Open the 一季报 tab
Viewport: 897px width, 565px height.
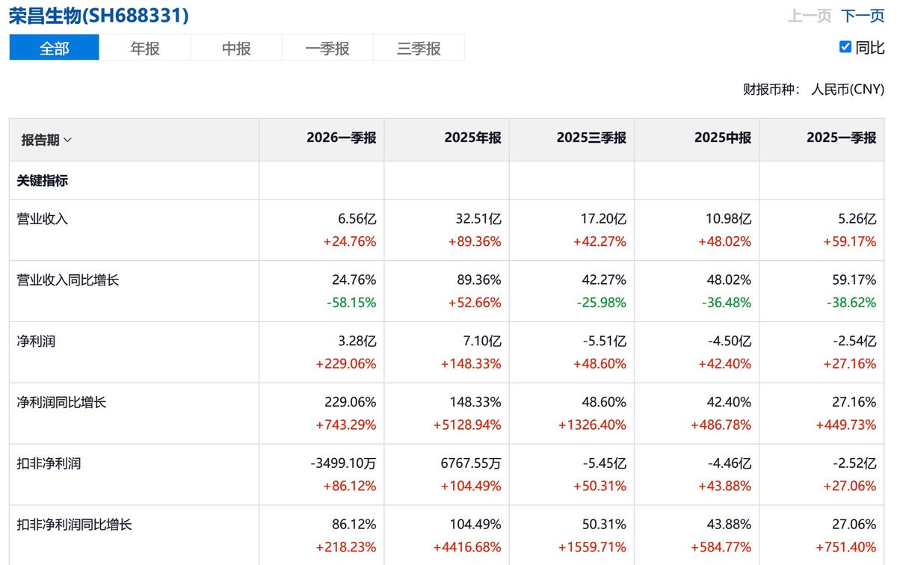coord(327,48)
